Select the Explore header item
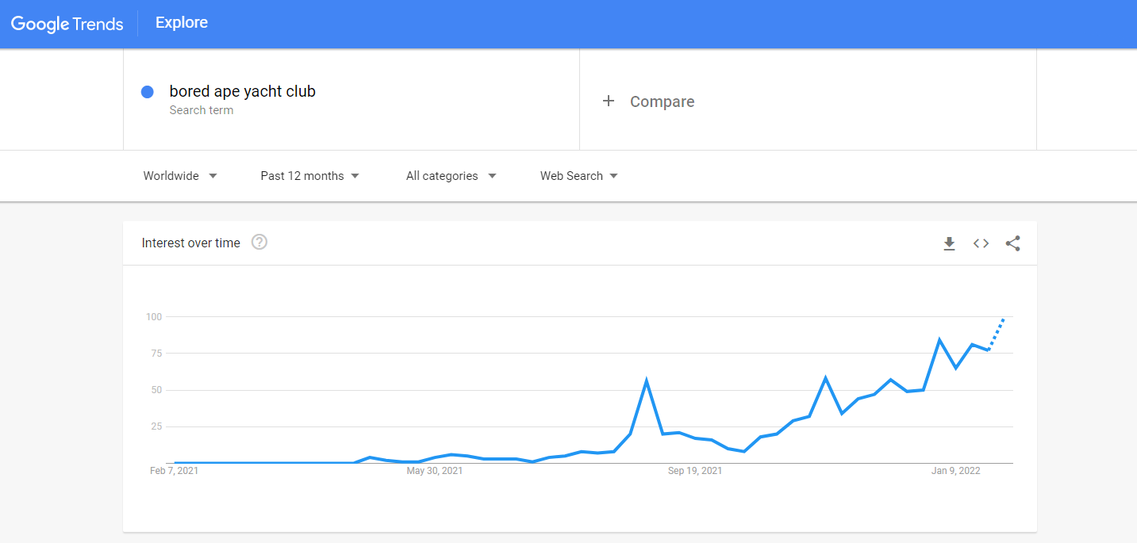 (182, 23)
